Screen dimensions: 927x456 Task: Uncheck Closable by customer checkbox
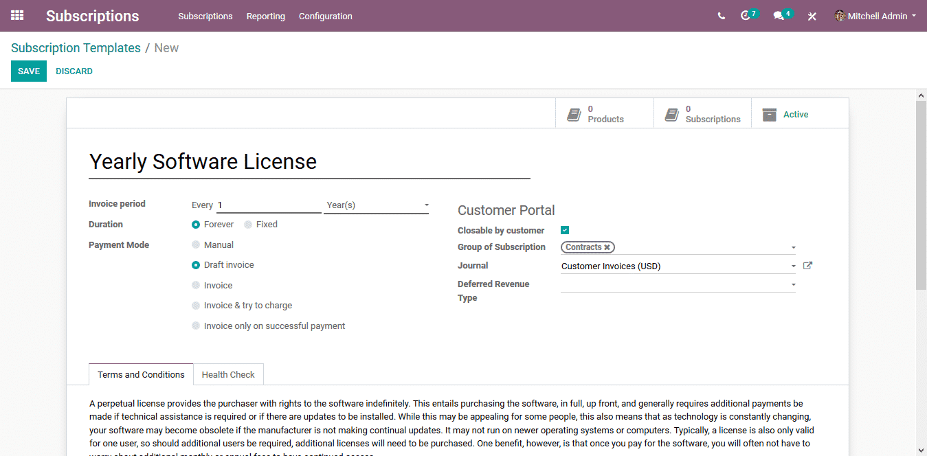pyautogui.click(x=565, y=231)
